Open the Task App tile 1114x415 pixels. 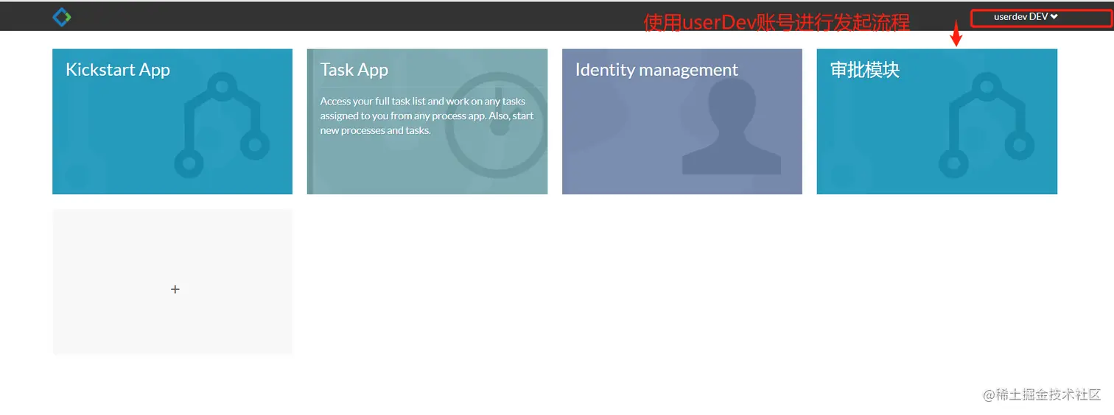(427, 121)
